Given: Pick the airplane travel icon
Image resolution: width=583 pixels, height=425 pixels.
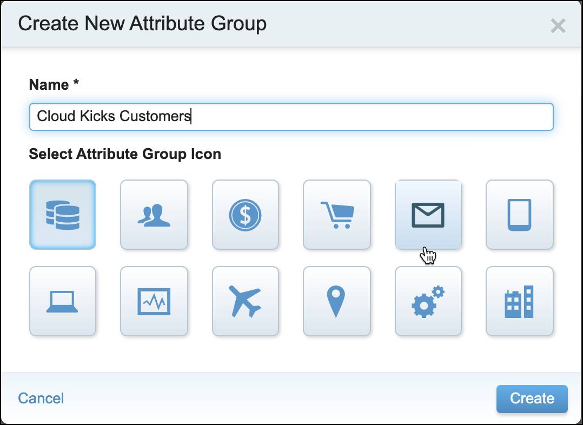Looking at the screenshot, I should (246, 301).
